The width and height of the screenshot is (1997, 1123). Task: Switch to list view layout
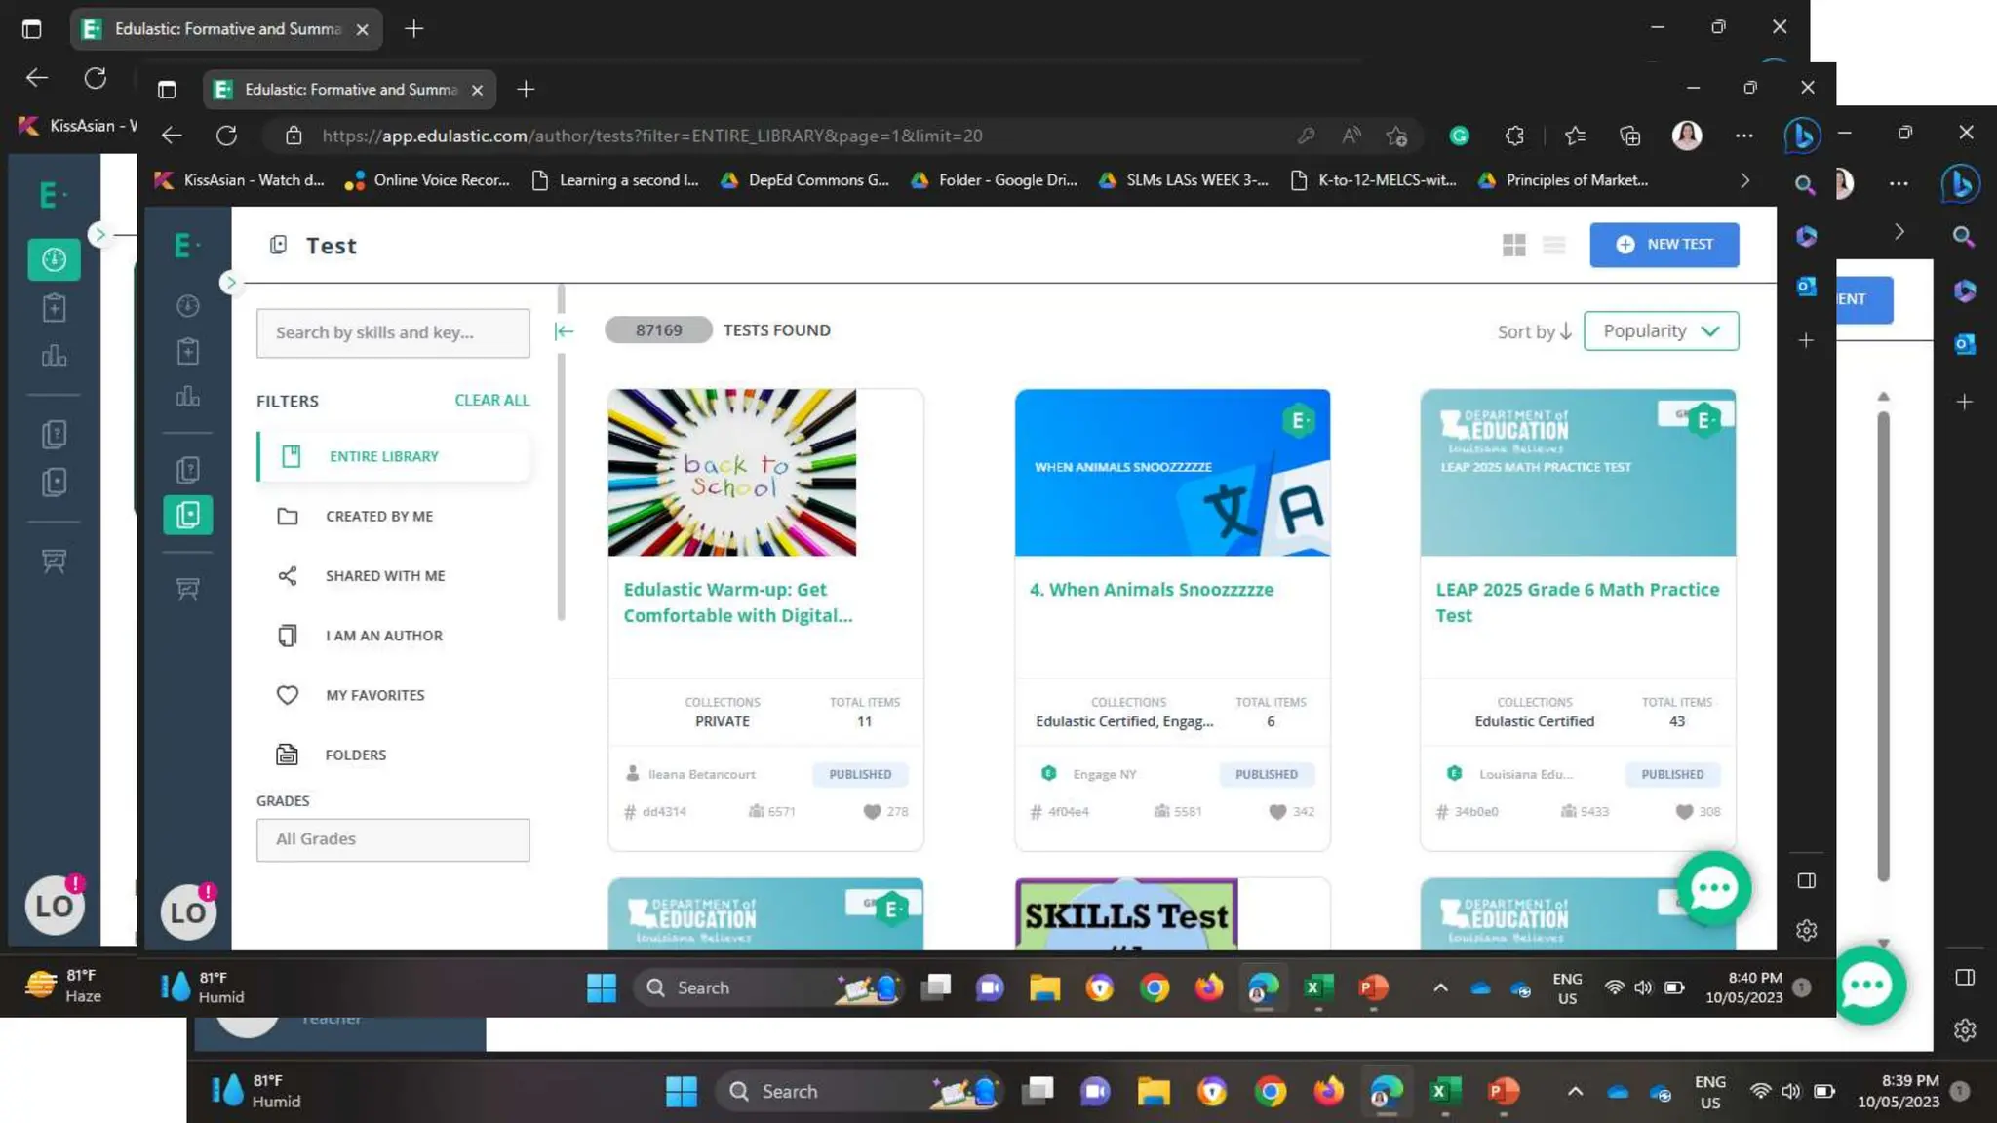coord(1553,245)
